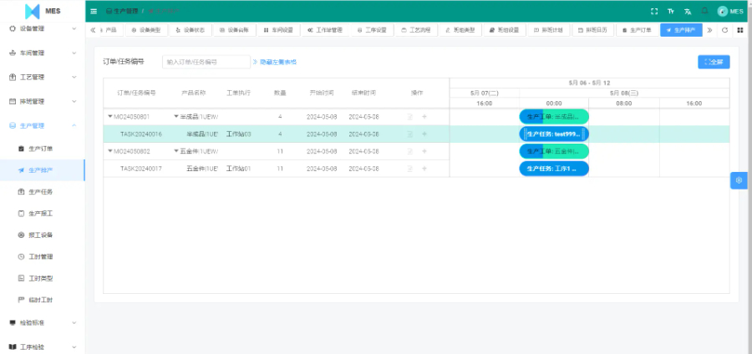Switch to the 车间设置 tab
This screenshot has width=752, height=354.
click(278, 30)
